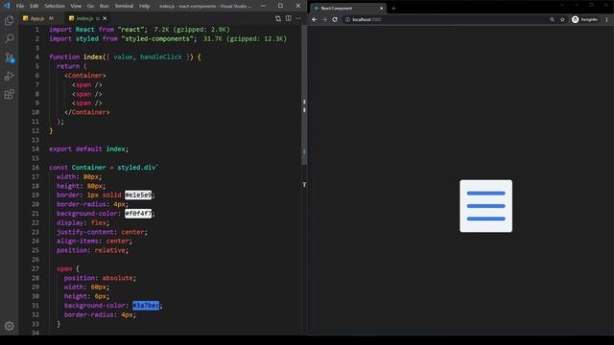Open the Help menu
This screenshot has width=614, height=345.
[x=145, y=6]
